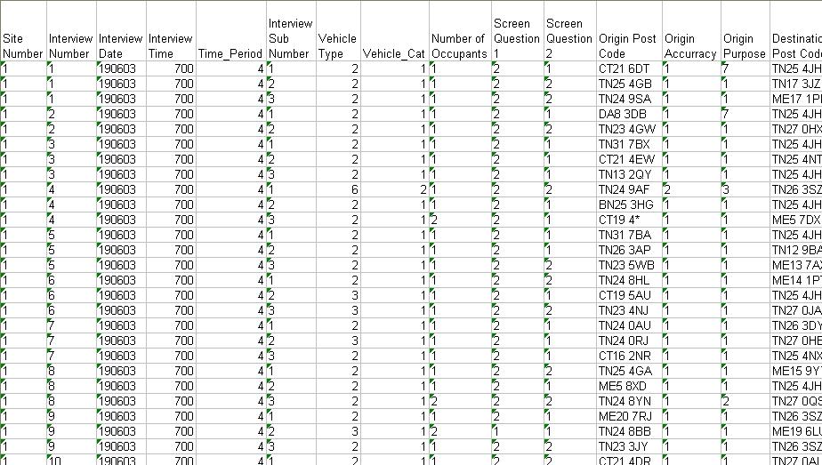
Task: Click the ME20 7RJ cell
Action: (630, 417)
